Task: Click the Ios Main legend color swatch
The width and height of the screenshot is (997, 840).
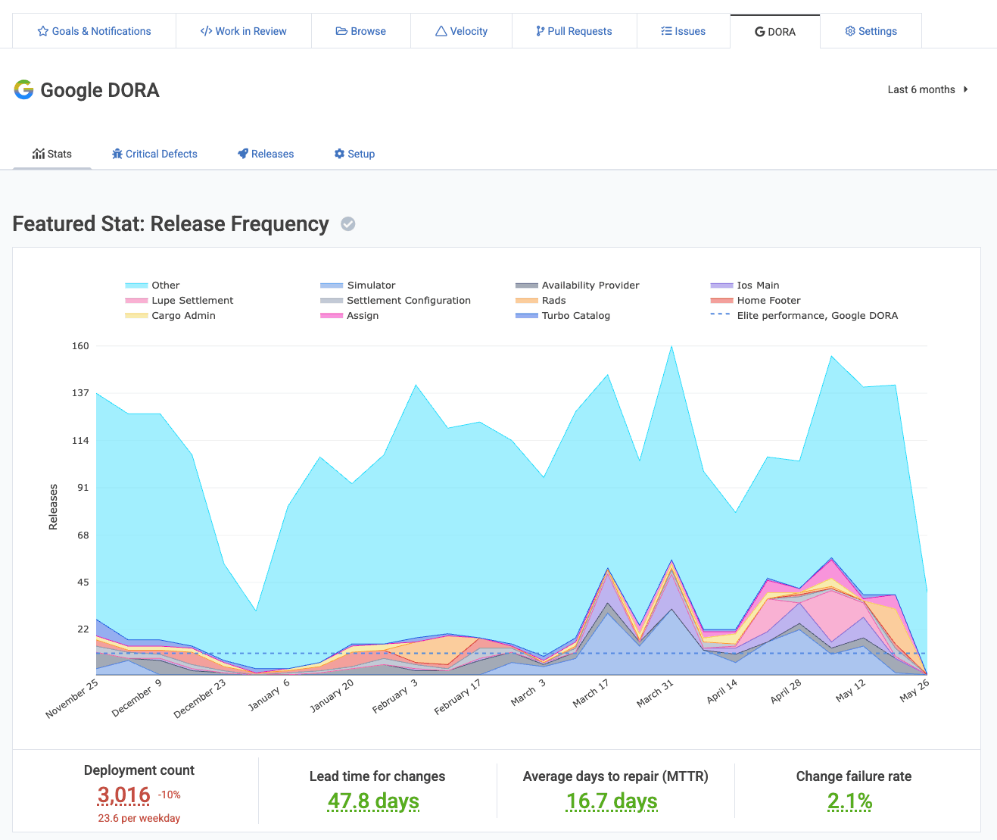Action: pyautogui.click(x=721, y=286)
